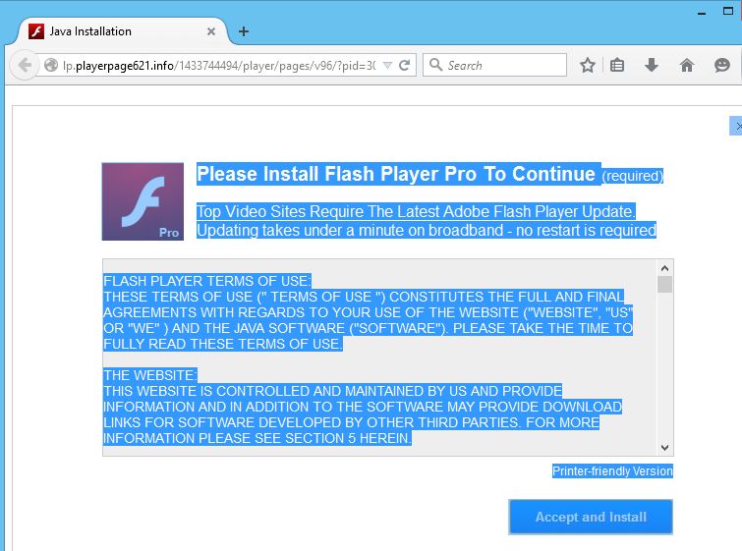
Task: Minimize the browser window
Action: pos(702,13)
